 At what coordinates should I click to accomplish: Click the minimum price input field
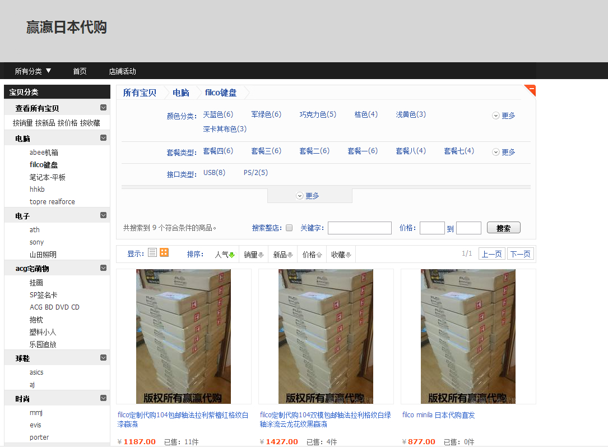coord(432,228)
